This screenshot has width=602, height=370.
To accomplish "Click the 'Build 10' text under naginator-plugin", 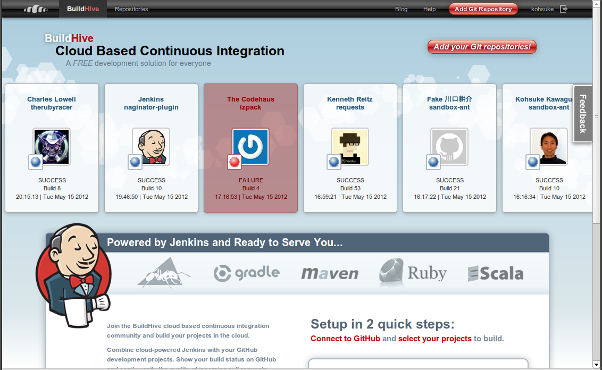I will [151, 188].
